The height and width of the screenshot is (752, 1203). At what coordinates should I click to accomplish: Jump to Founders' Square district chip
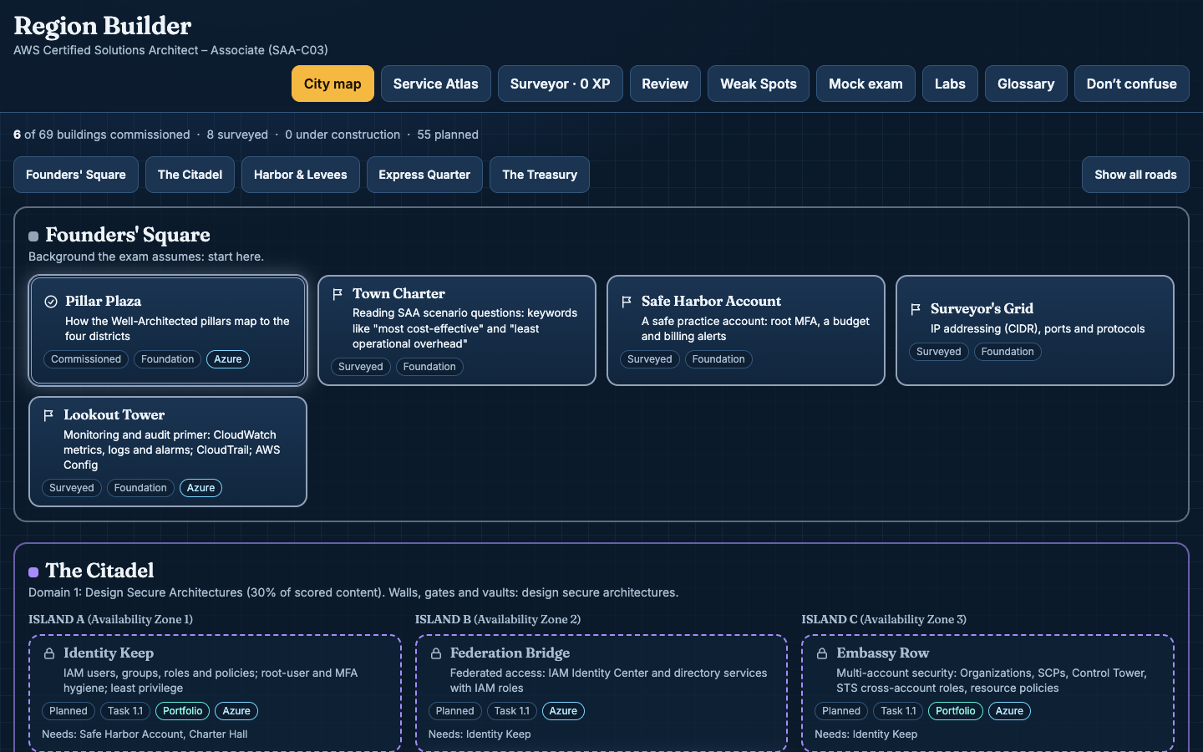(76, 175)
